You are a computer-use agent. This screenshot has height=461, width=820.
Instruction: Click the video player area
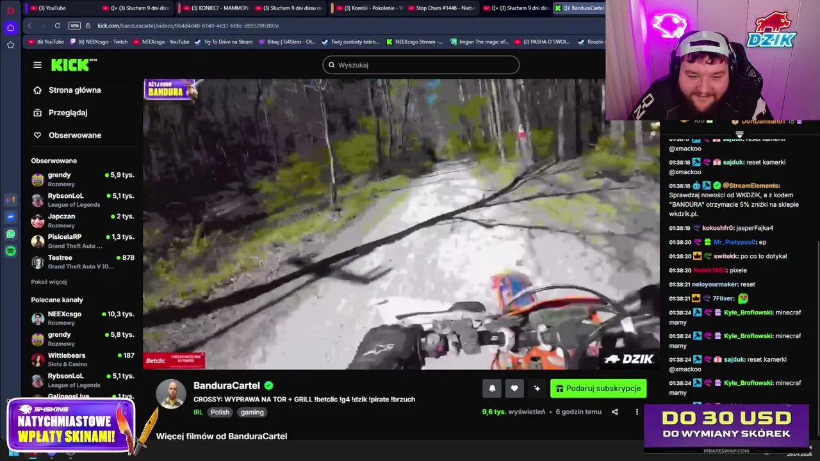tap(401, 224)
